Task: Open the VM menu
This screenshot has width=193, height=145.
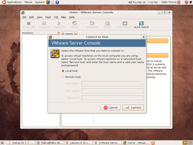Action: [x=56, y=17]
